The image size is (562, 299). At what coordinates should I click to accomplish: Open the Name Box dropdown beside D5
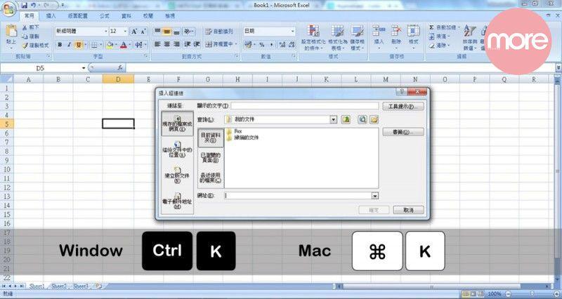pos(84,68)
